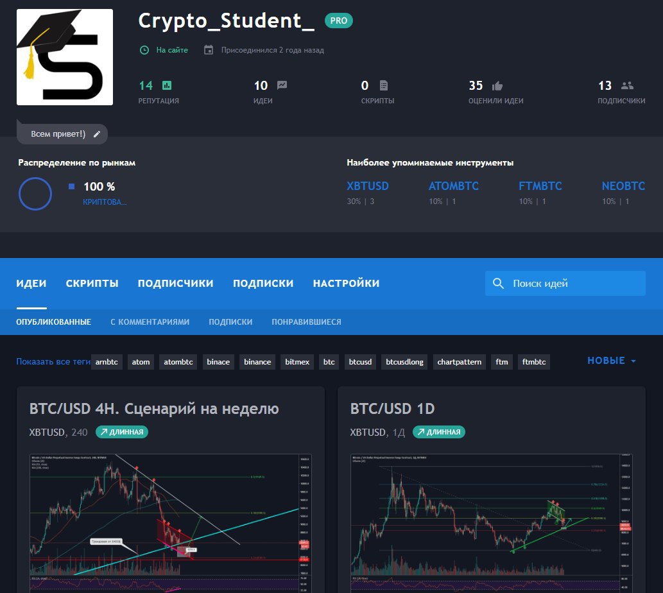Filter by the bitmex tag
The height and width of the screenshot is (593, 663).
[x=297, y=362]
